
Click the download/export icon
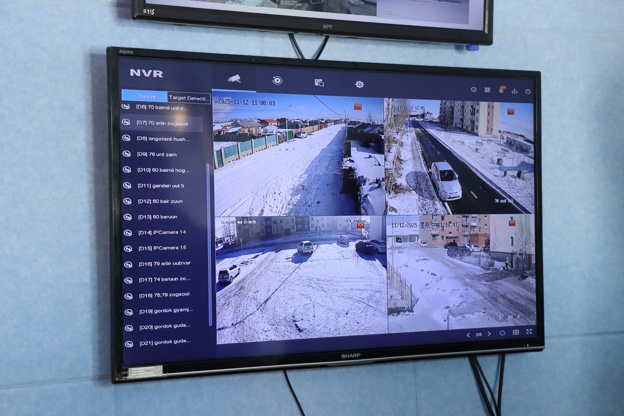pos(515,91)
